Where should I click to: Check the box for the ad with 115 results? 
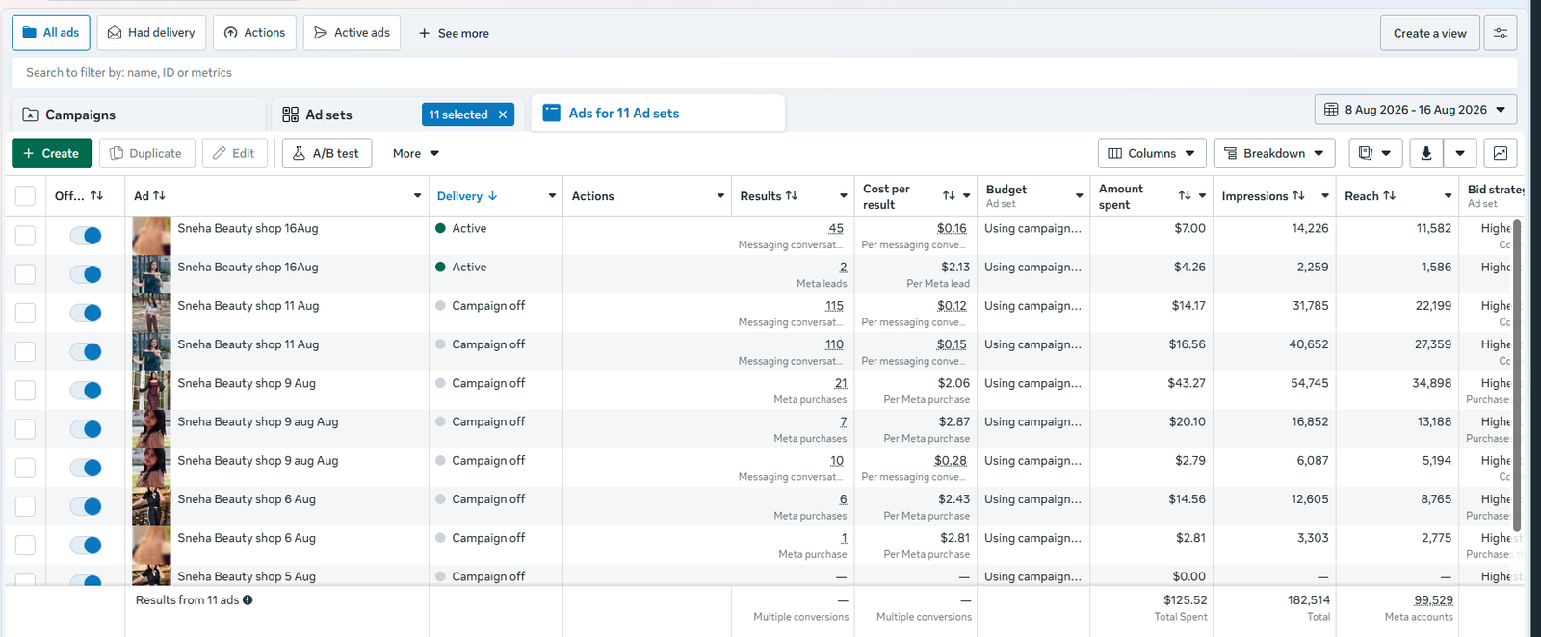point(26,313)
